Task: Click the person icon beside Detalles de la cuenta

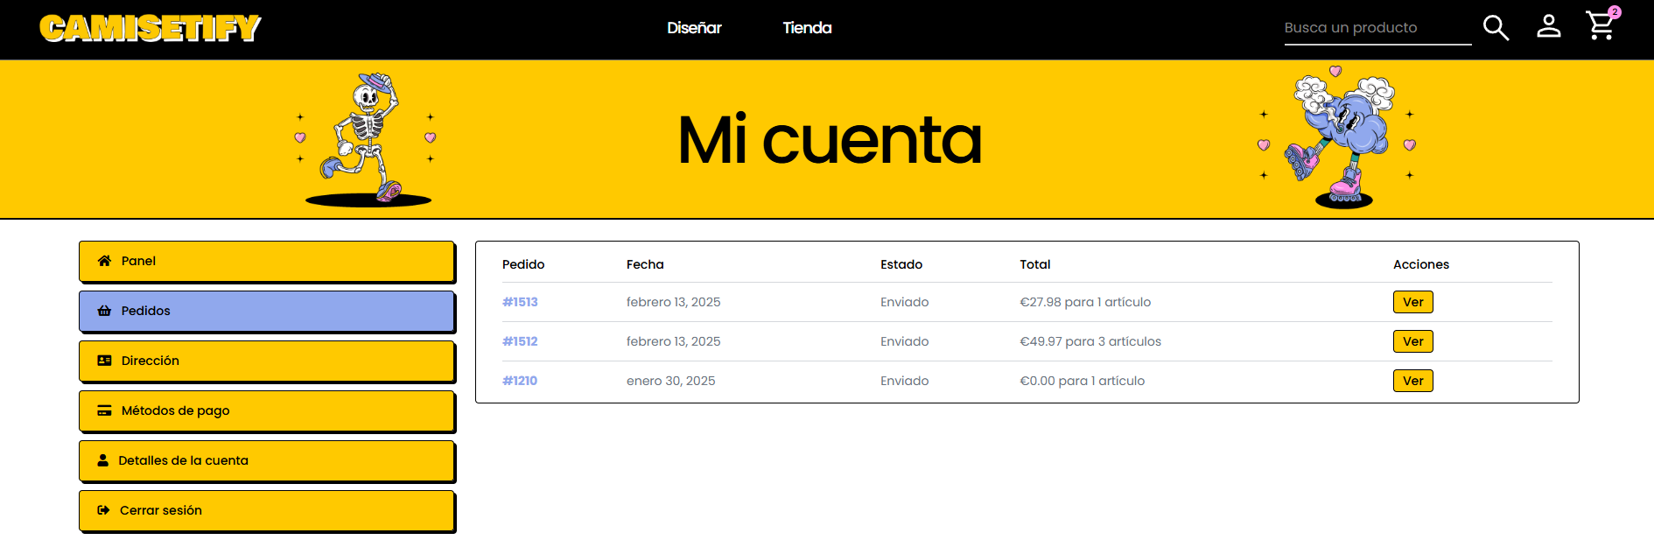Action: 102,460
